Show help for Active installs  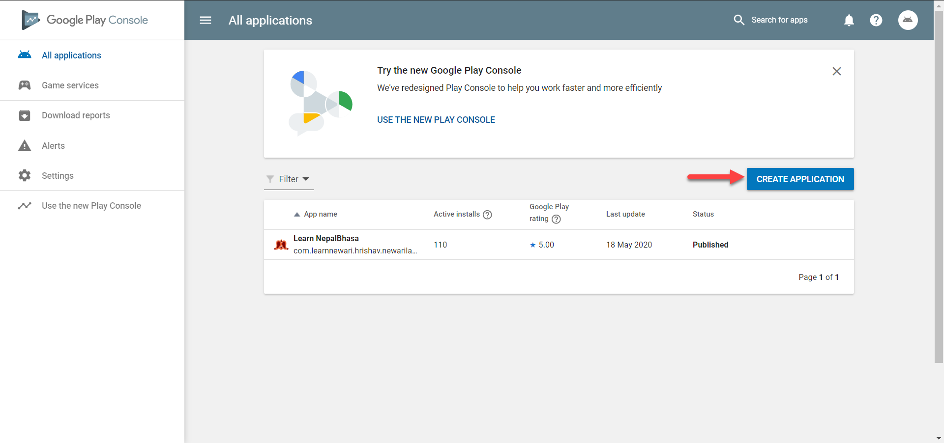tap(487, 215)
